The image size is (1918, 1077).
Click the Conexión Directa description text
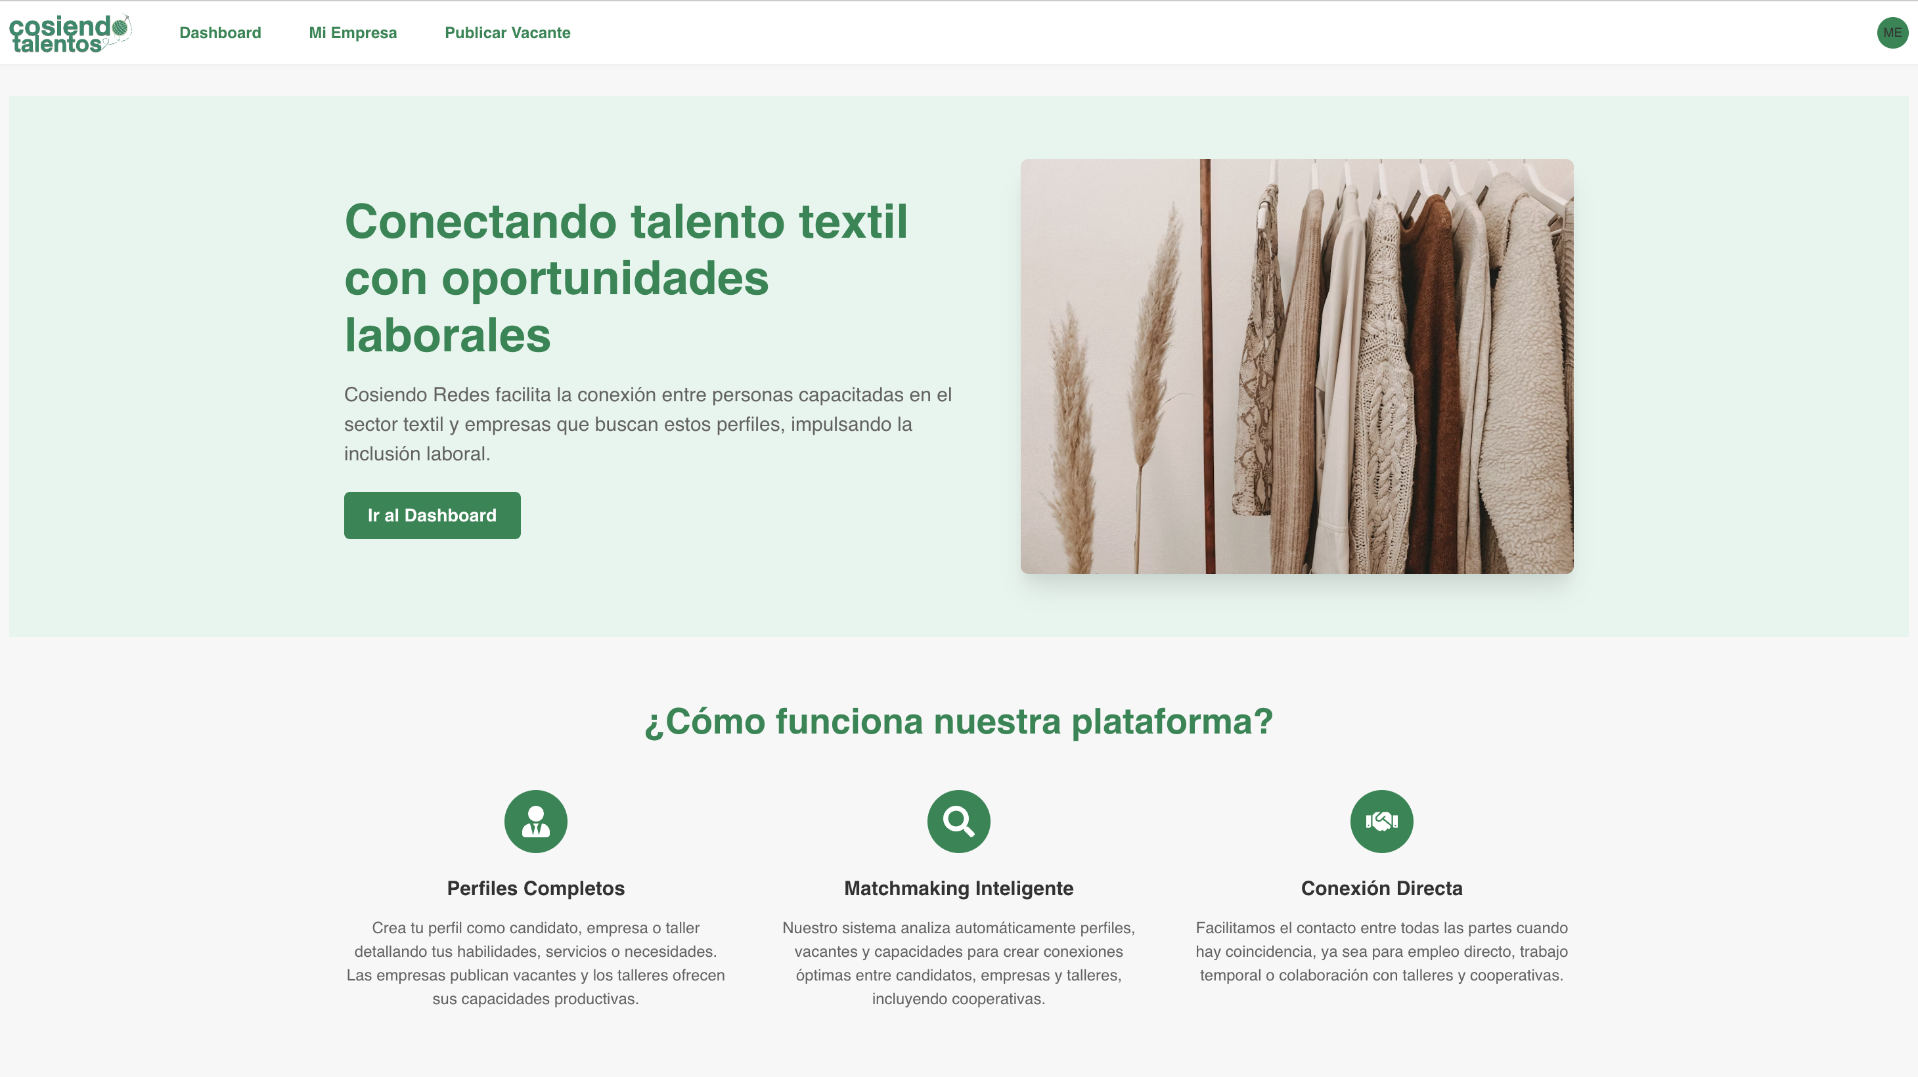tap(1381, 951)
